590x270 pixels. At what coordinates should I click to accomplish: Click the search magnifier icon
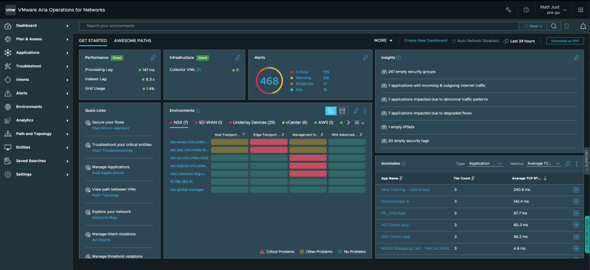(x=553, y=26)
